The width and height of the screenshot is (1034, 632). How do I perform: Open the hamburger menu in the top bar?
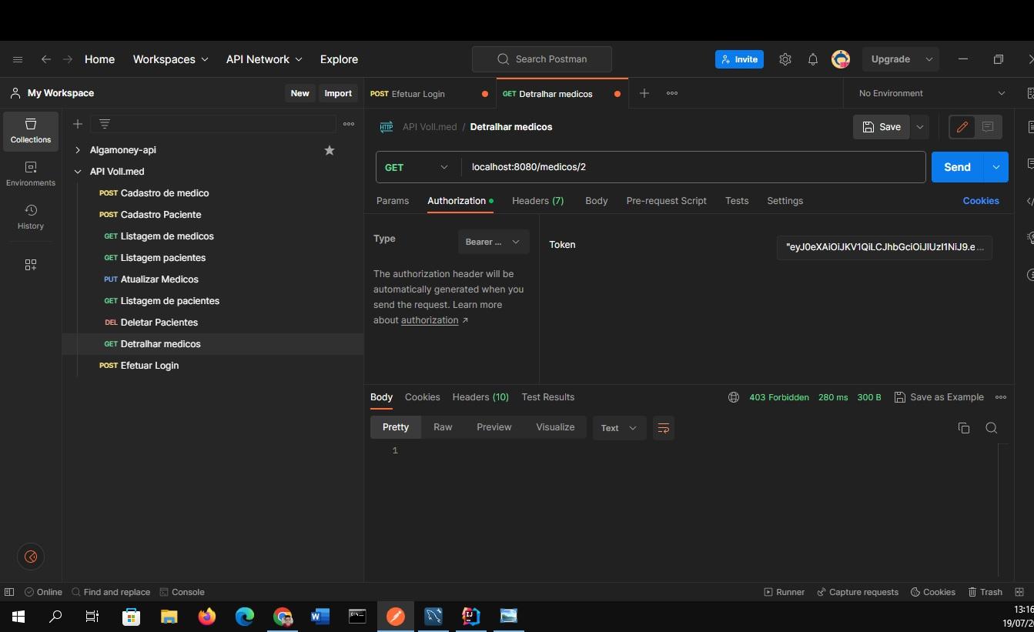point(18,59)
